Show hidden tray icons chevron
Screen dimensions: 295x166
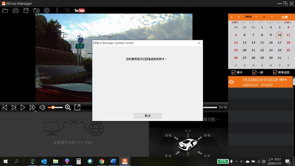pos(236,161)
